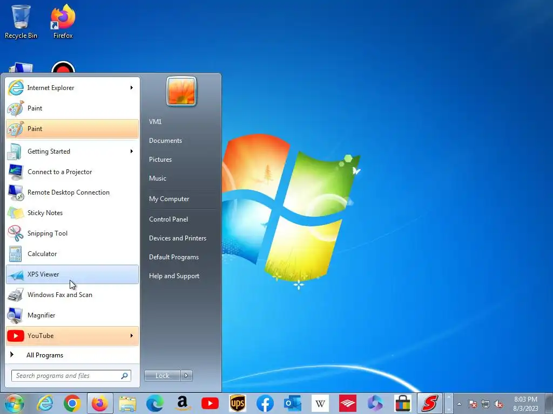Open Bank of America taskbar shortcut
Viewport: 553px width, 414px height.
coord(347,403)
